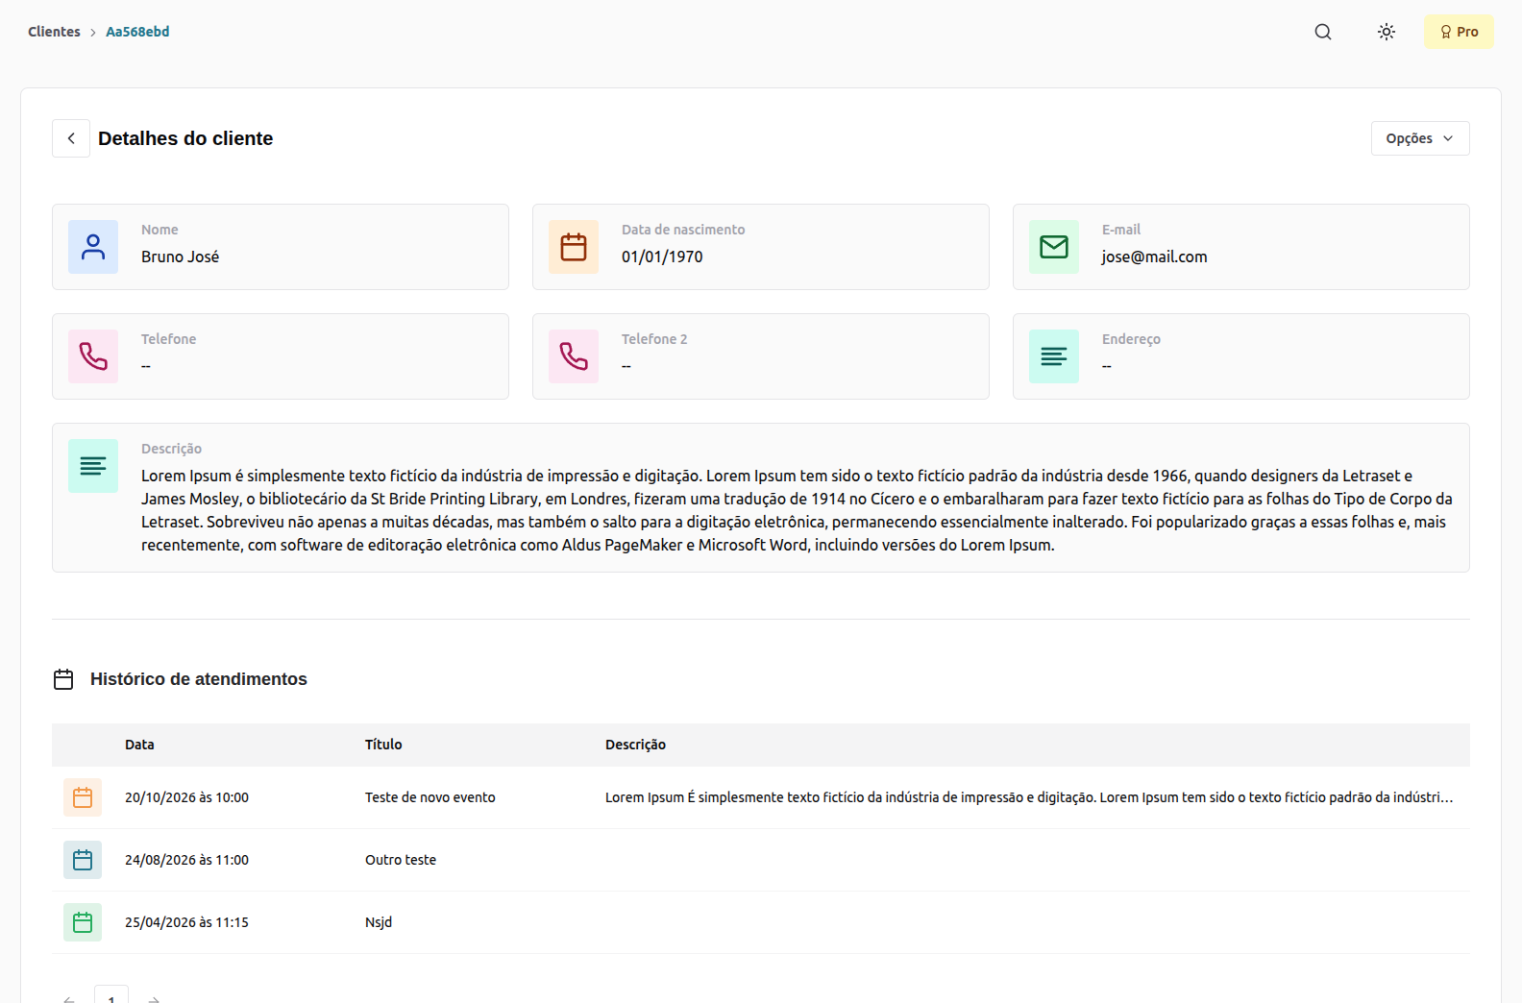Open green calendar icon for 25/04/2026 row
The image size is (1522, 1003).
pos(83,922)
